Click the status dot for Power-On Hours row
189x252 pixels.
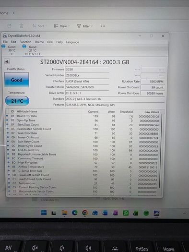tap(8, 137)
